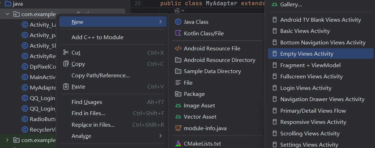Click the CMakeLists.txt triangle icon
This screenshot has height=148, width=375.
pos(178,143)
